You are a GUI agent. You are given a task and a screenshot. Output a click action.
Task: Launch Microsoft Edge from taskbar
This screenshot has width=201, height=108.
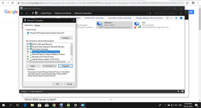tap(25, 105)
